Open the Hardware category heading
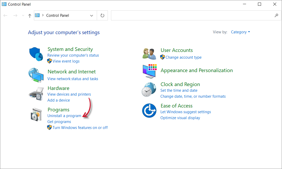The height and width of the screenshot is (169, 282). (58, 88)
